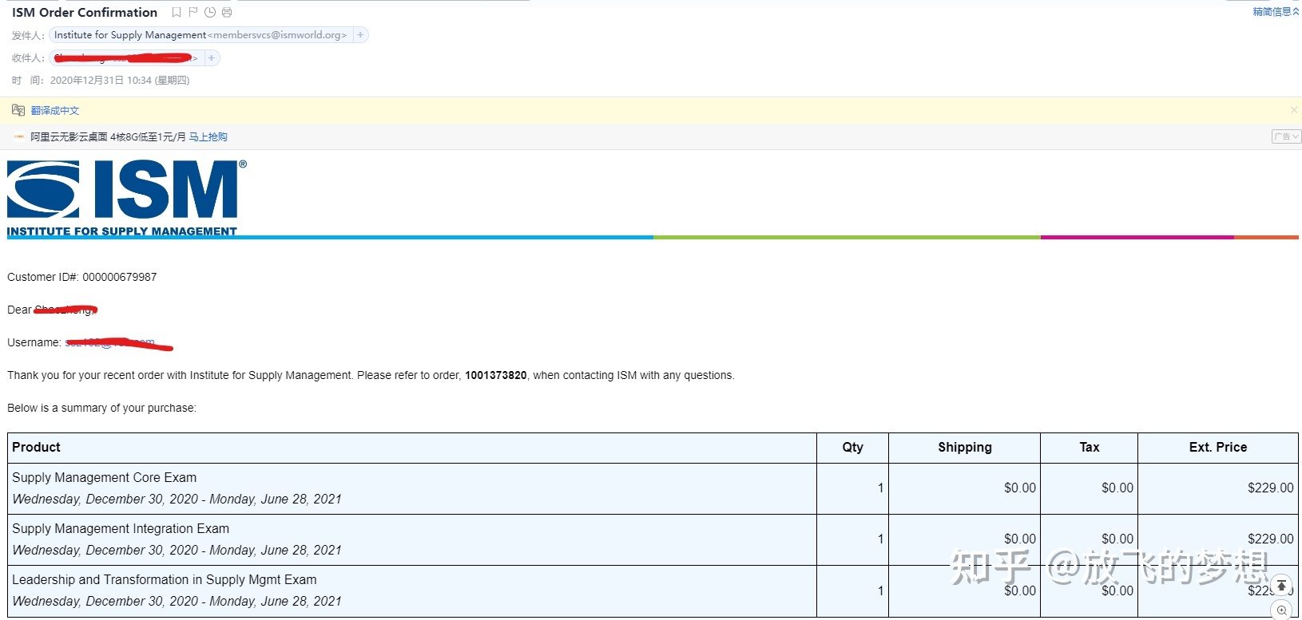Click the ISM Order Confirmation subject title
1302x620 pixels.
pyautogui.click(x=85, y=12)
